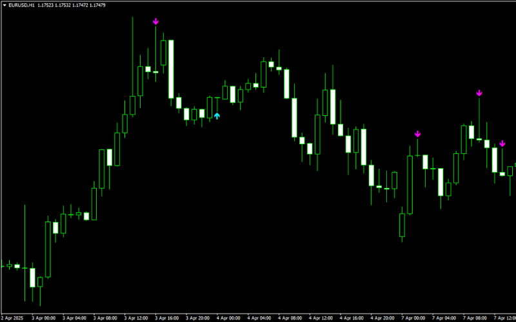Click the 4 Apr 16:00 time label
This screenshot has width=516, height=322.
(x=352, y=318)
